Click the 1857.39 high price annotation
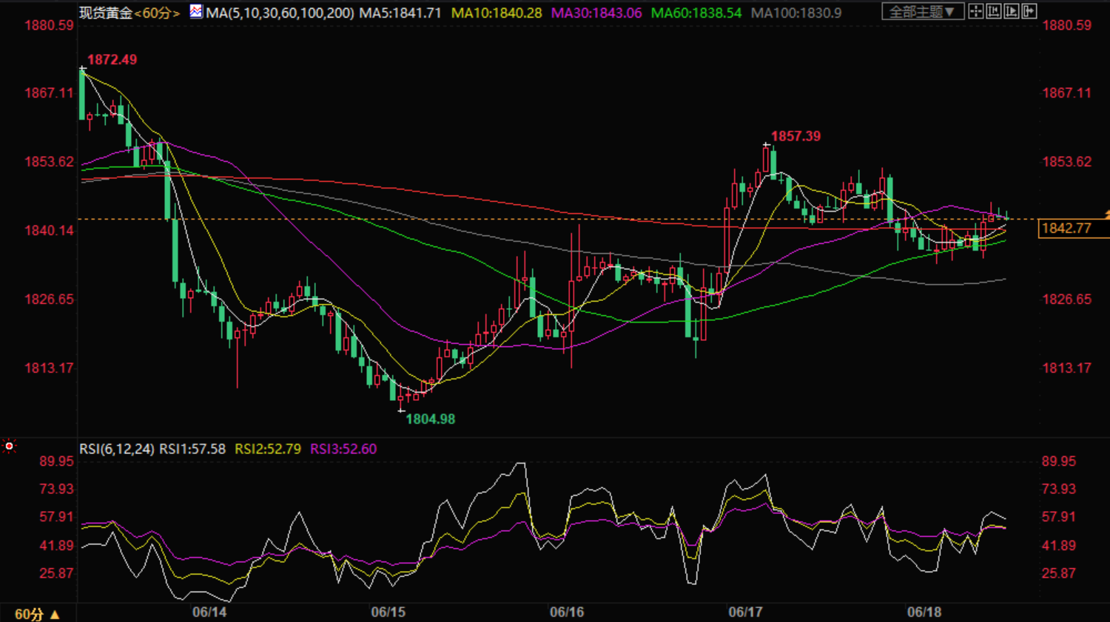This screenshot has width=1110, height=622. (795, 136)
